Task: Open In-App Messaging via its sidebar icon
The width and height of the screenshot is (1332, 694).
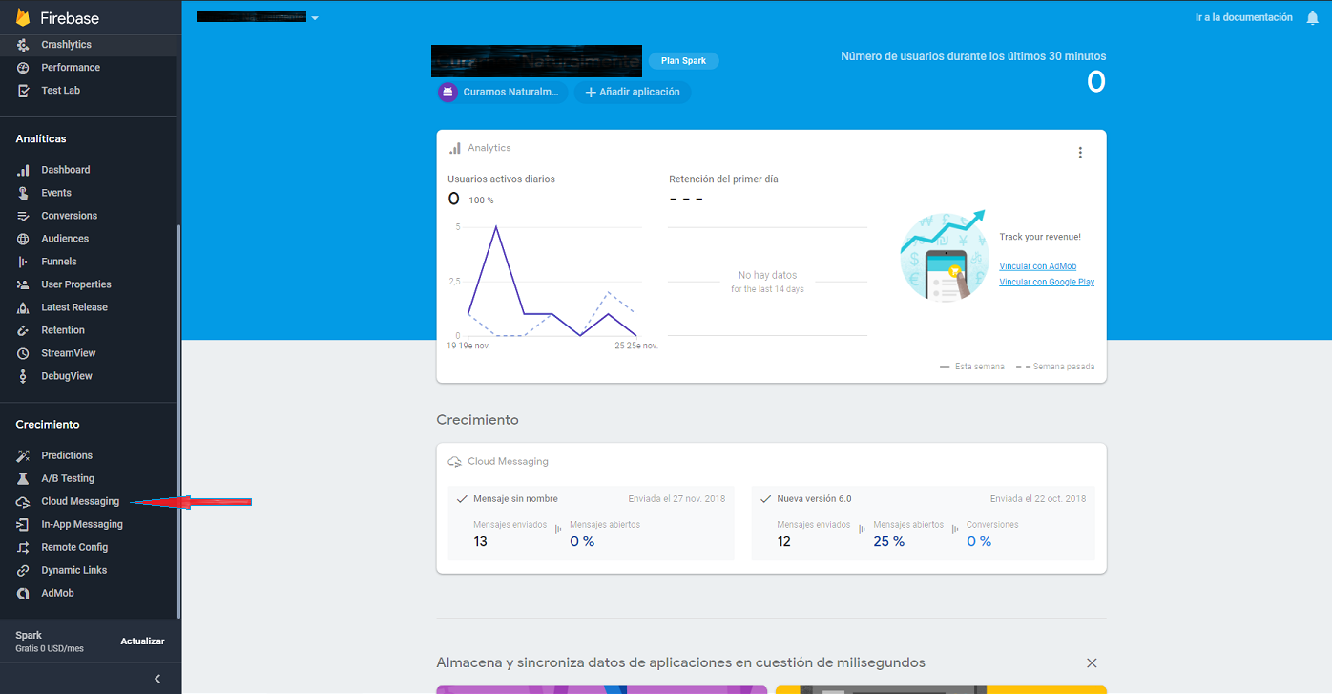Action: click(24, 524)
